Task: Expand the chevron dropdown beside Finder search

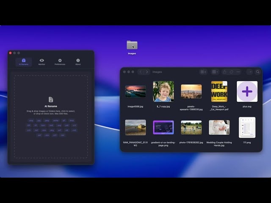Action: point(250,72)
